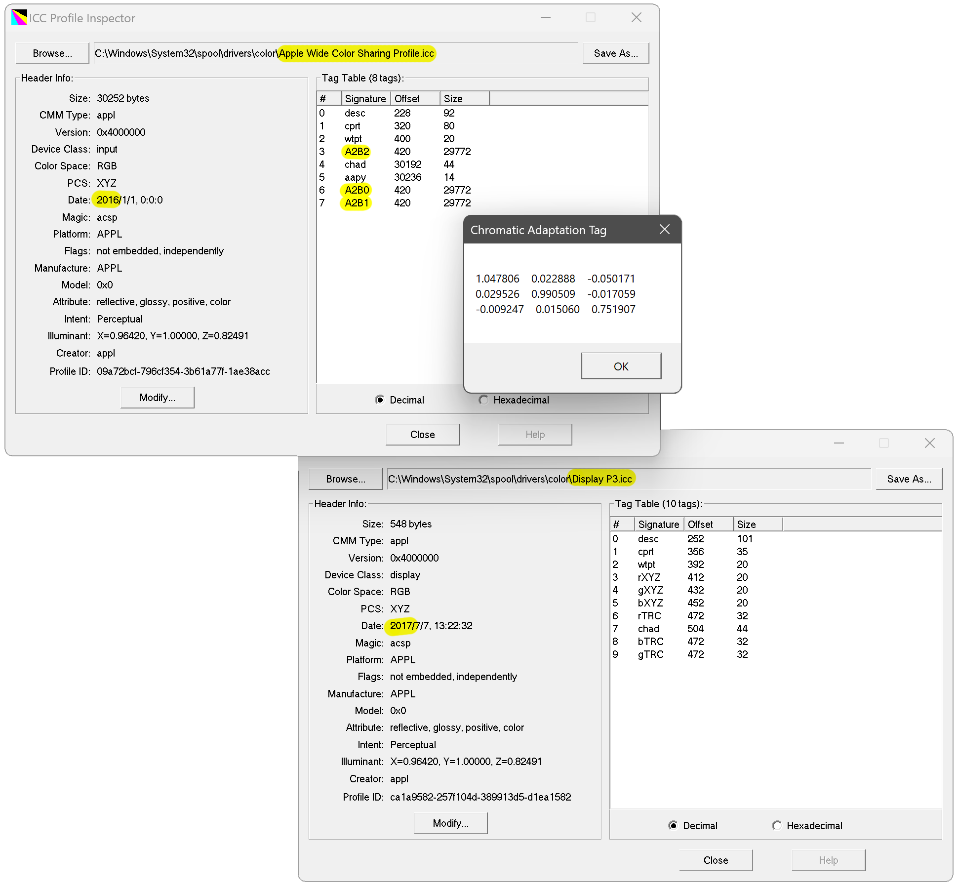Click matrix value 0.751907 in dialog
958x887 pixels.
tap(613, 309)
